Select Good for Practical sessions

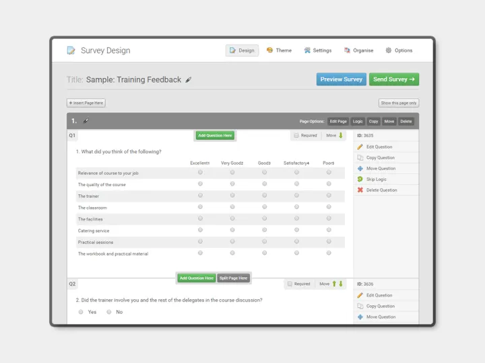pyautogui.click(x=265, y=241)
